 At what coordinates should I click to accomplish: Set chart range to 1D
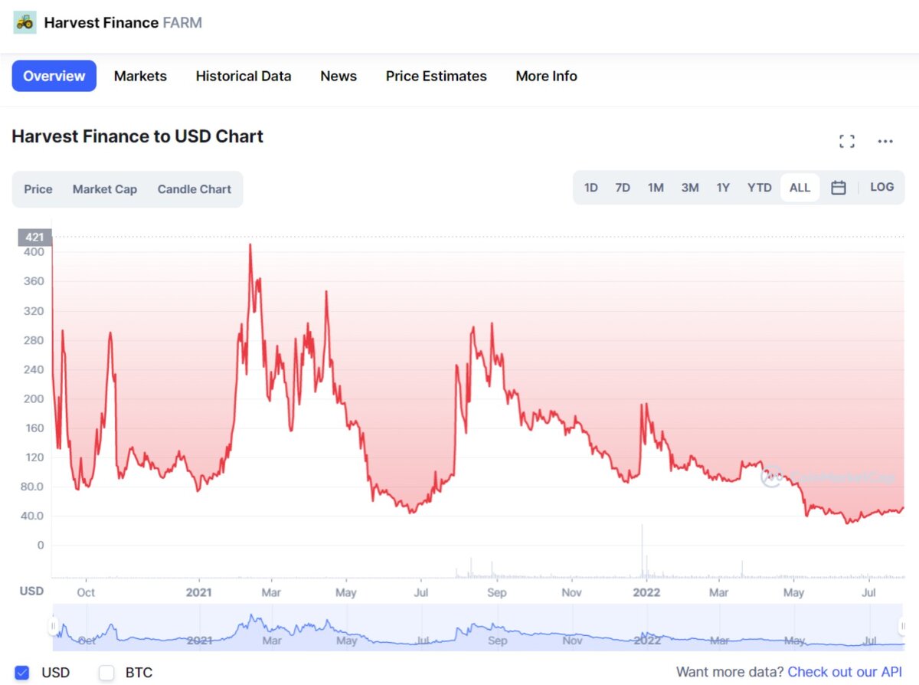pyautogui.click(x=591, y=188)
